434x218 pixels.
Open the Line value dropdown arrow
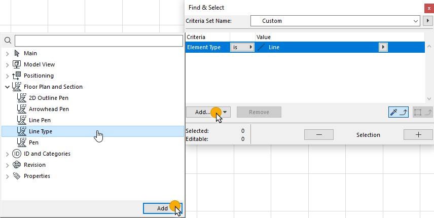click(x=383, y=47)
